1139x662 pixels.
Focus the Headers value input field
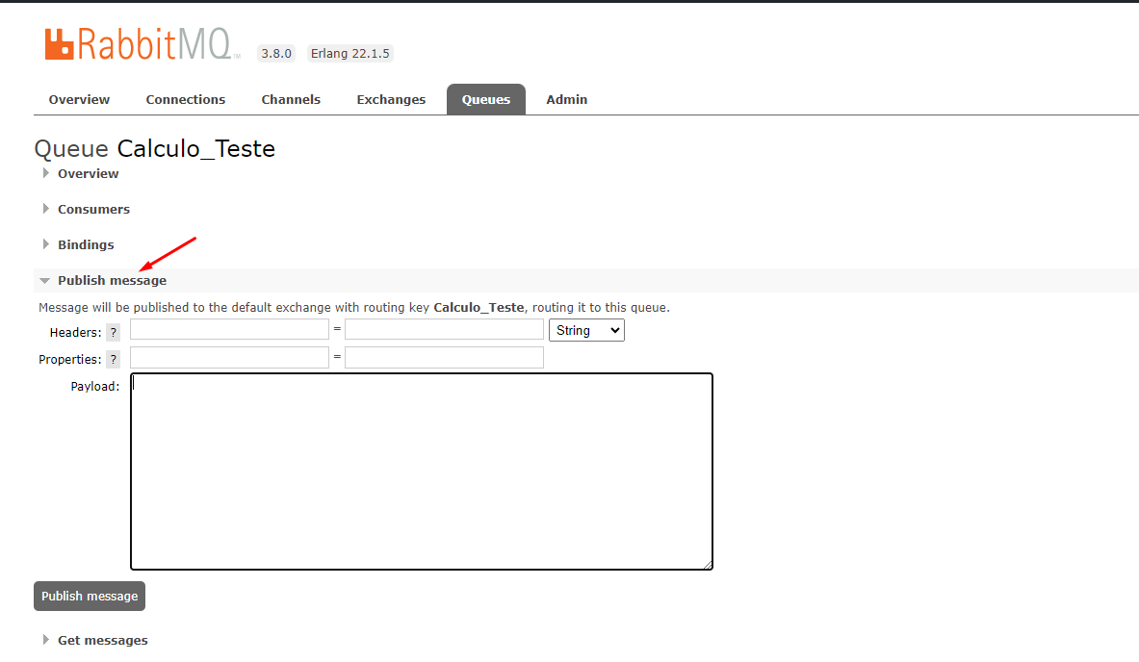tap(444, 329)
